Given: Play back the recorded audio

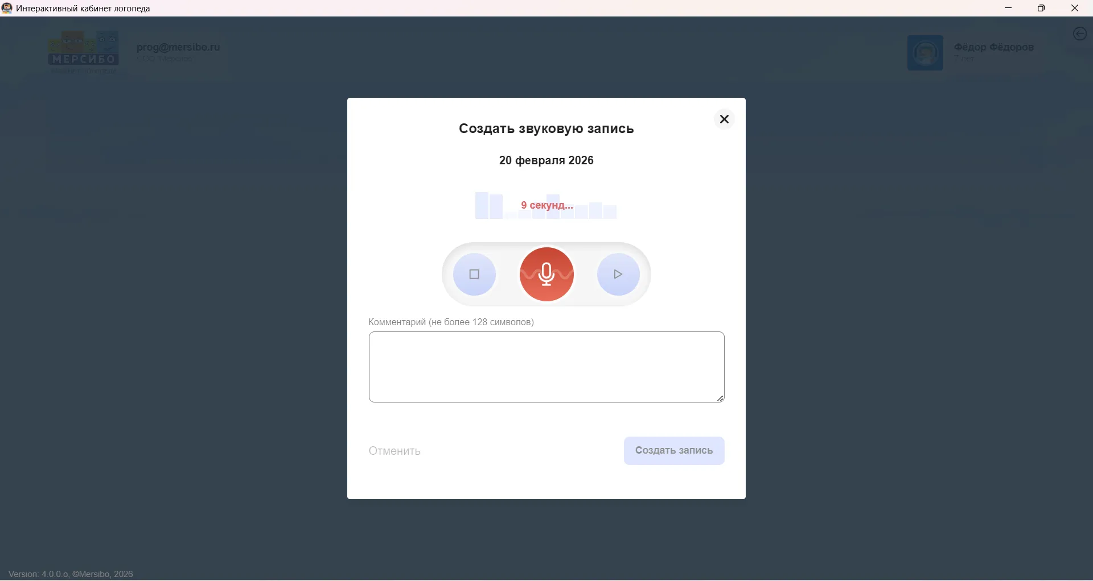Looking at the screenshot, I should (x=618, y=274).
